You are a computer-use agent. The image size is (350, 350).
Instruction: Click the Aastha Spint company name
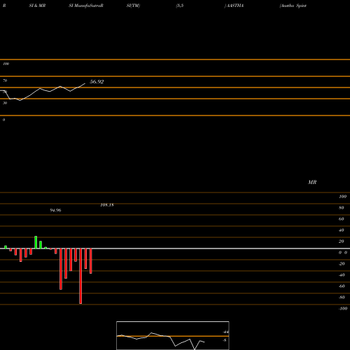point(293,6)
